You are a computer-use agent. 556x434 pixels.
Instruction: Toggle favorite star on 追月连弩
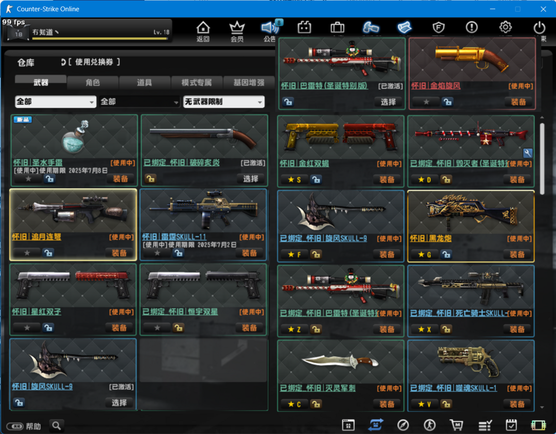click(x=27, y=253)
